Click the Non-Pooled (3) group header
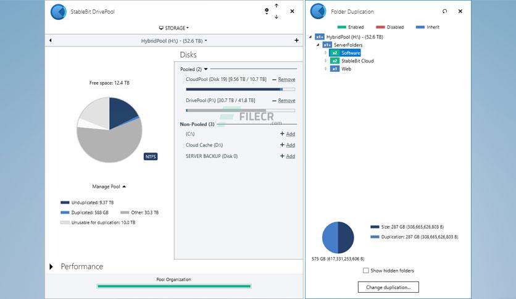This screenshot has height=299, width=516. coord(197,124)
